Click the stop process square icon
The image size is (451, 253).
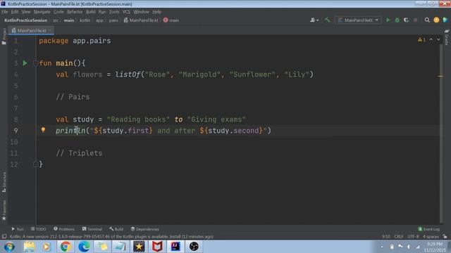point(415,20)
